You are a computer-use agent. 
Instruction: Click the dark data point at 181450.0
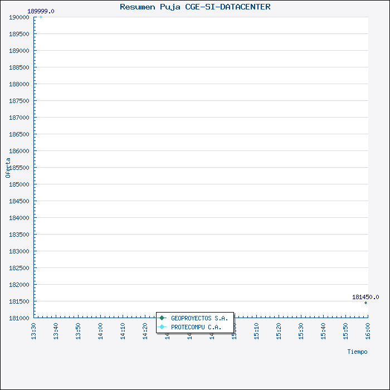[365, 303]
